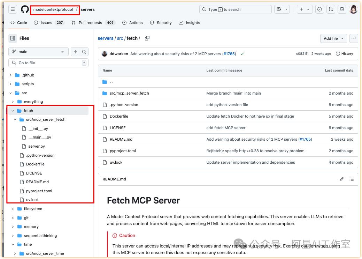The height and width of the screenshot is (259, 362).
Task: Switch to the Code tab
Action: (x=19, y=23)
